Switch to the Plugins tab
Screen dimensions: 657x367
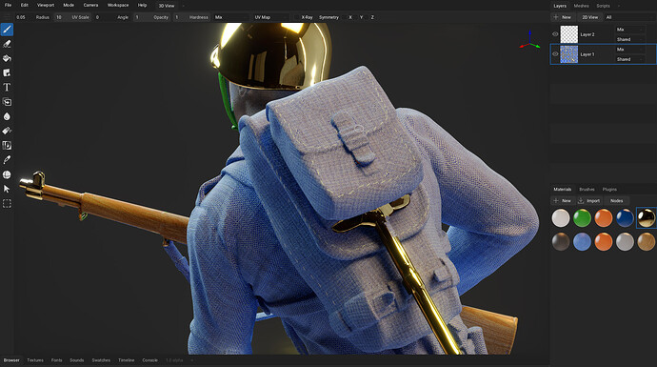tap(609, 189)
